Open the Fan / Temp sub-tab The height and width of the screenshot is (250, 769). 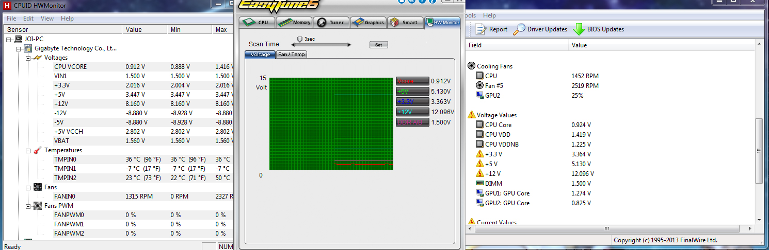coord(292,54)
